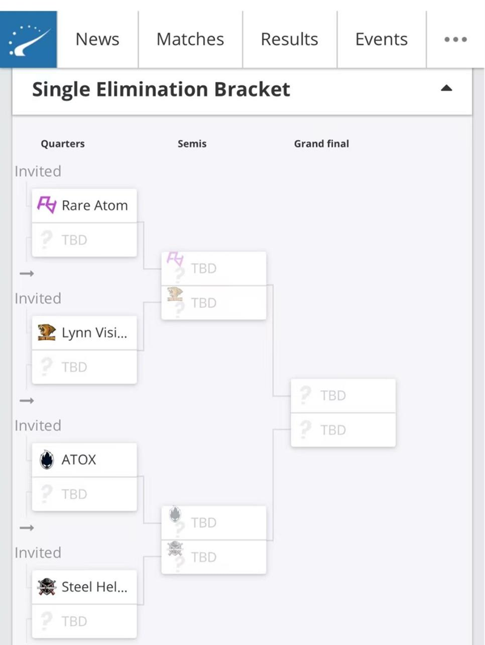Select the Rare Atom bracket slot
The width and height of the screenshot is (485, 645).
coord(85,205)
